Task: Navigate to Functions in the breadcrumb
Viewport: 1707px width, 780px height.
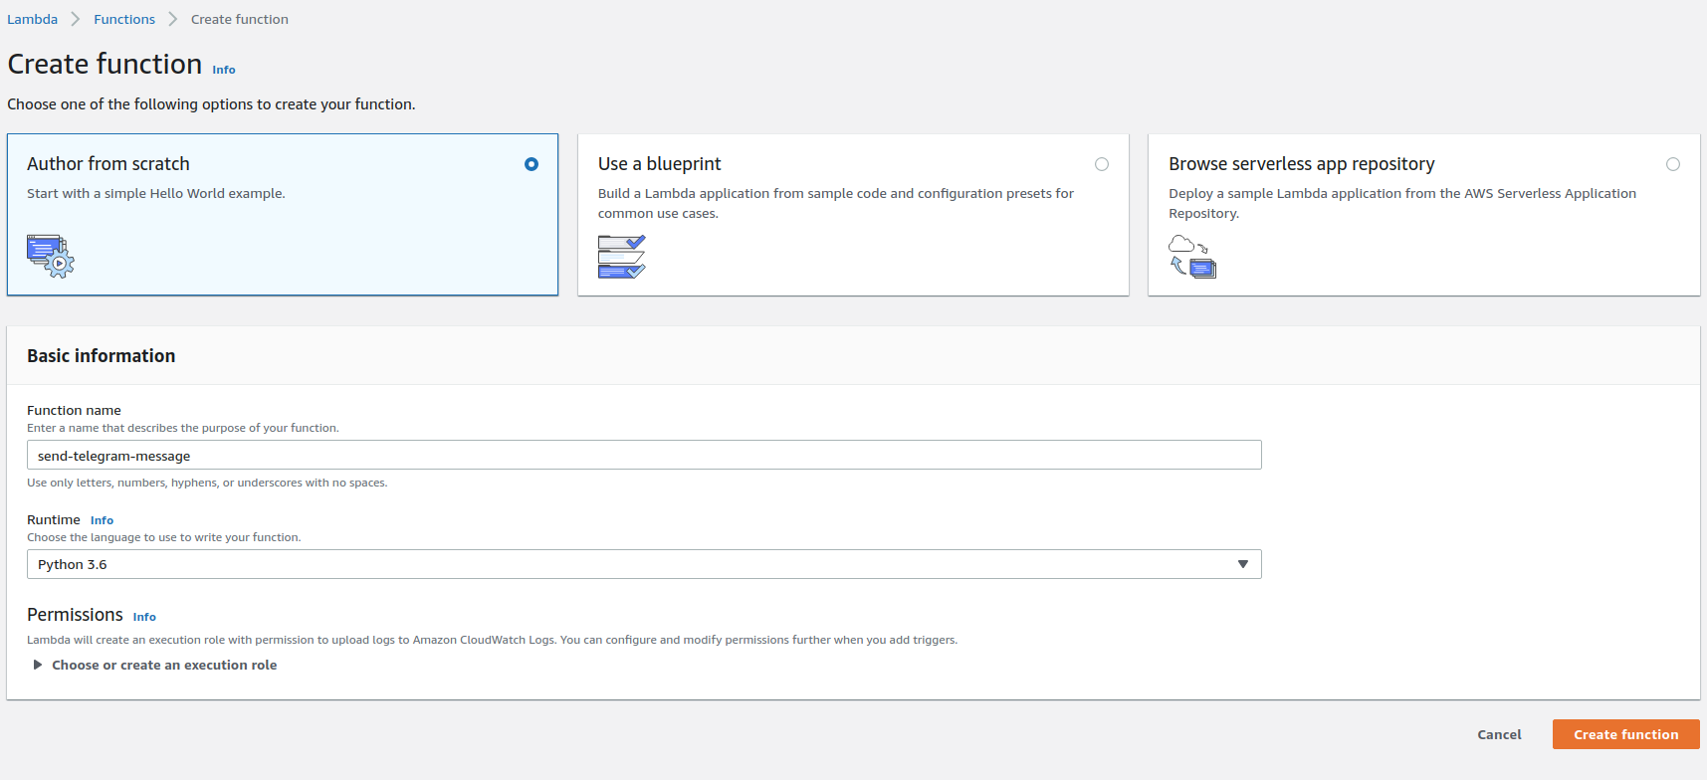Action: 124,20
